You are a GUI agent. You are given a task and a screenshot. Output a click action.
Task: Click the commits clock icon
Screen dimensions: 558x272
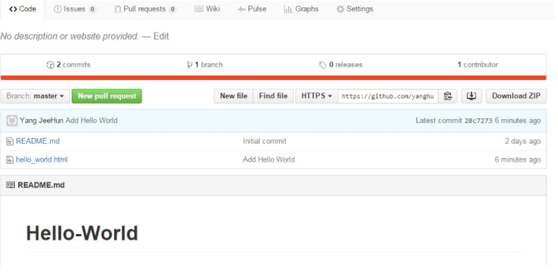(50, 65)
